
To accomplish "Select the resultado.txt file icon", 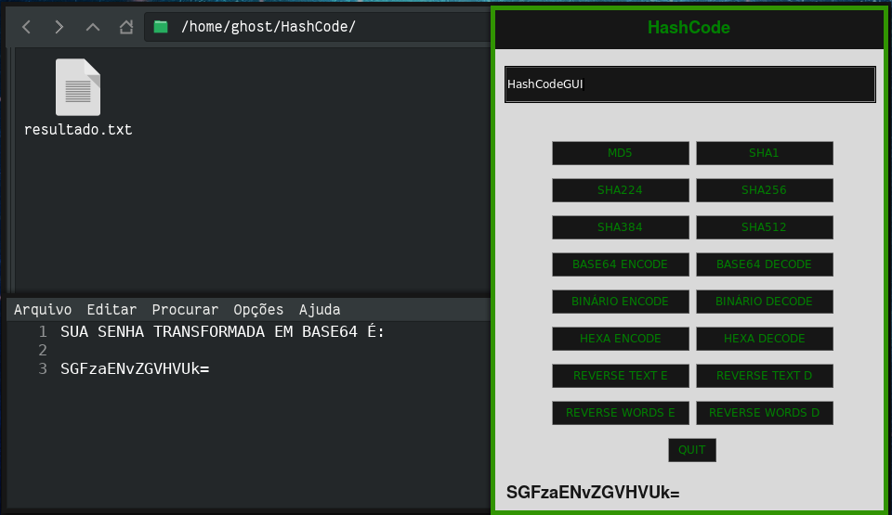I will coord(78,87).
